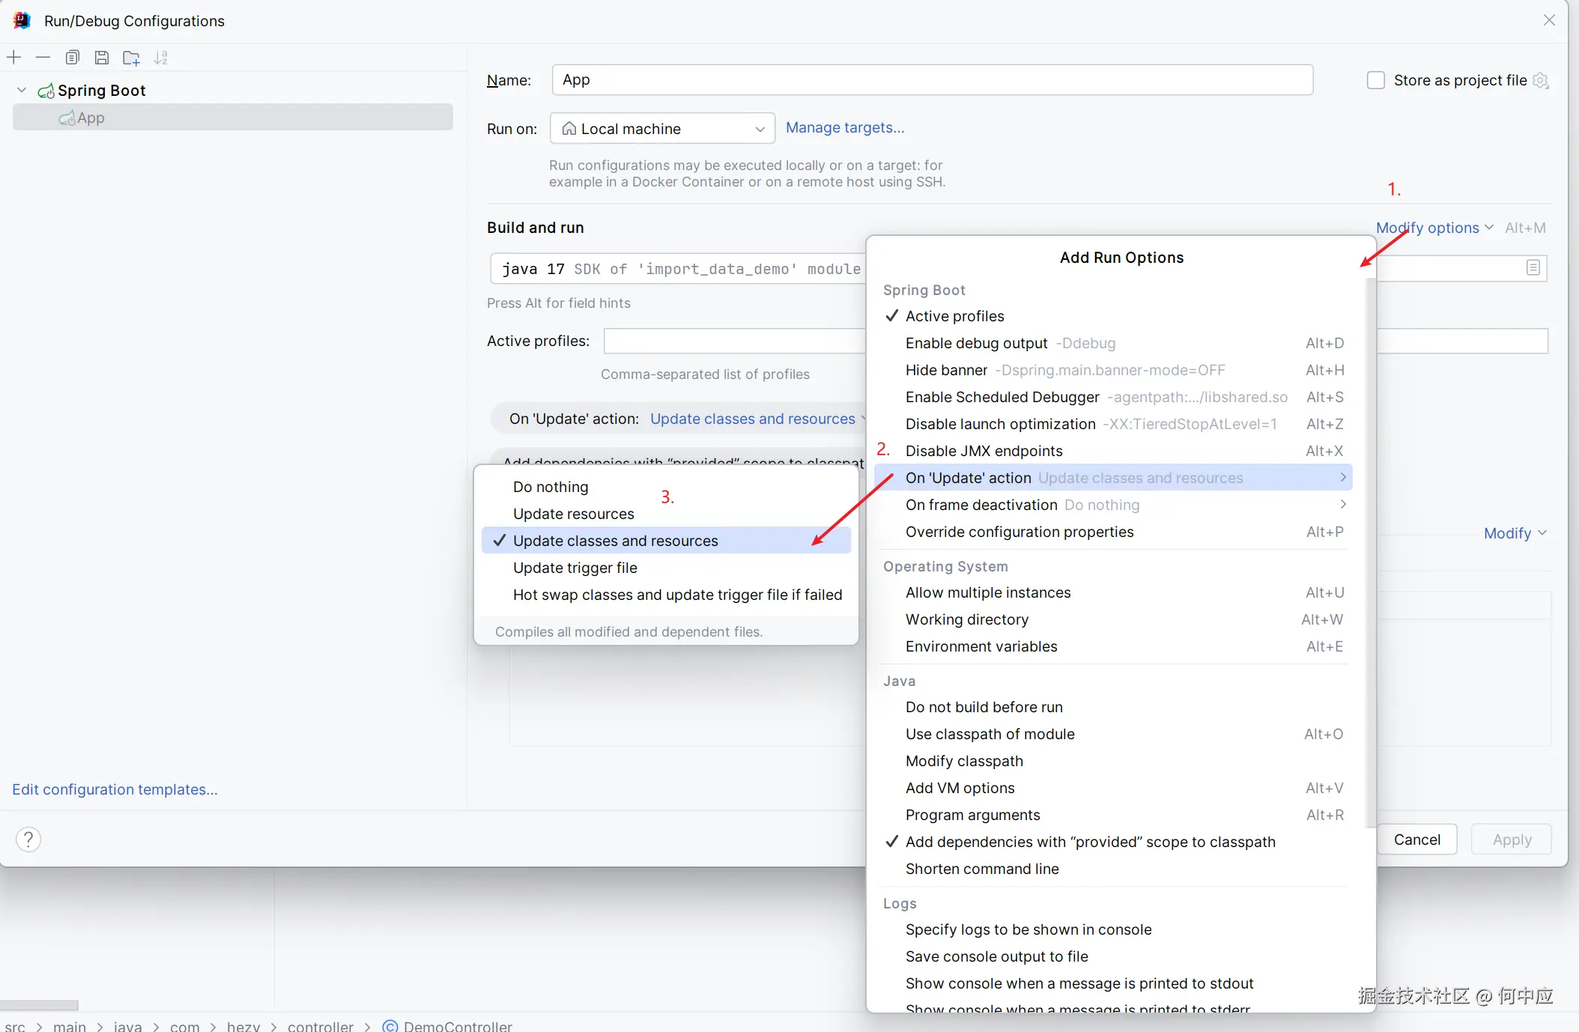Expand the Modify options dropdown

[1434, 228]
